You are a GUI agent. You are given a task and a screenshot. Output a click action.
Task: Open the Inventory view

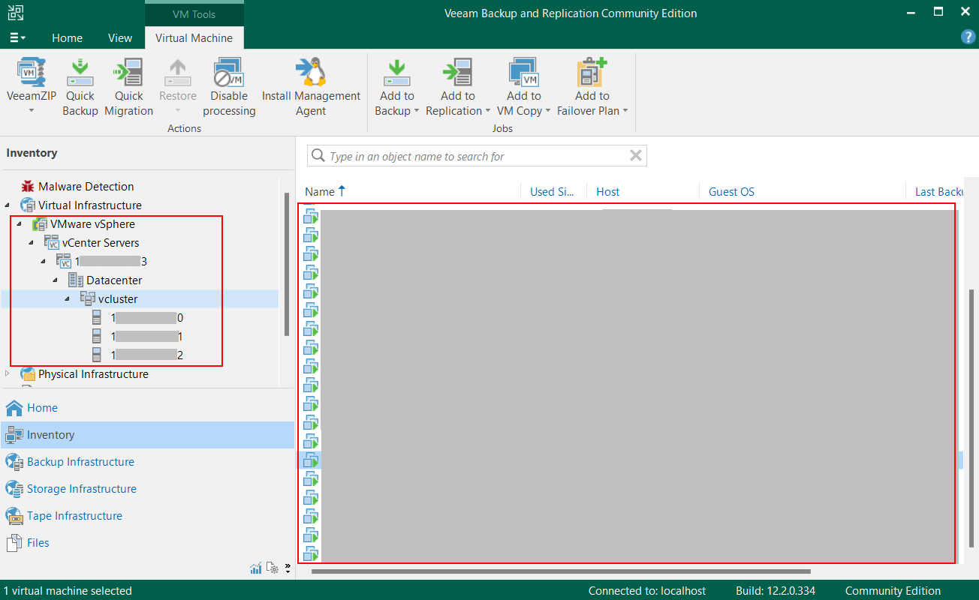[147, 435]
